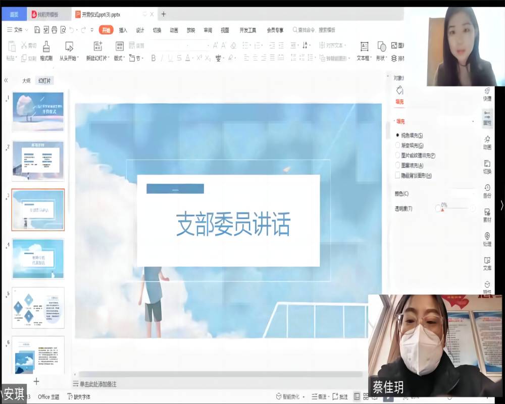
Task: Open the fill Color (颜色) dropdown
Action: click(462, 193)
